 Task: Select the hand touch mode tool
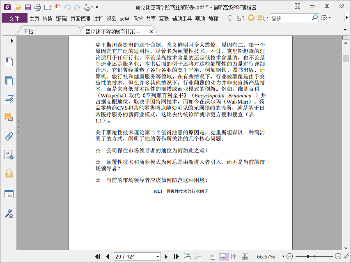[87, 7]
